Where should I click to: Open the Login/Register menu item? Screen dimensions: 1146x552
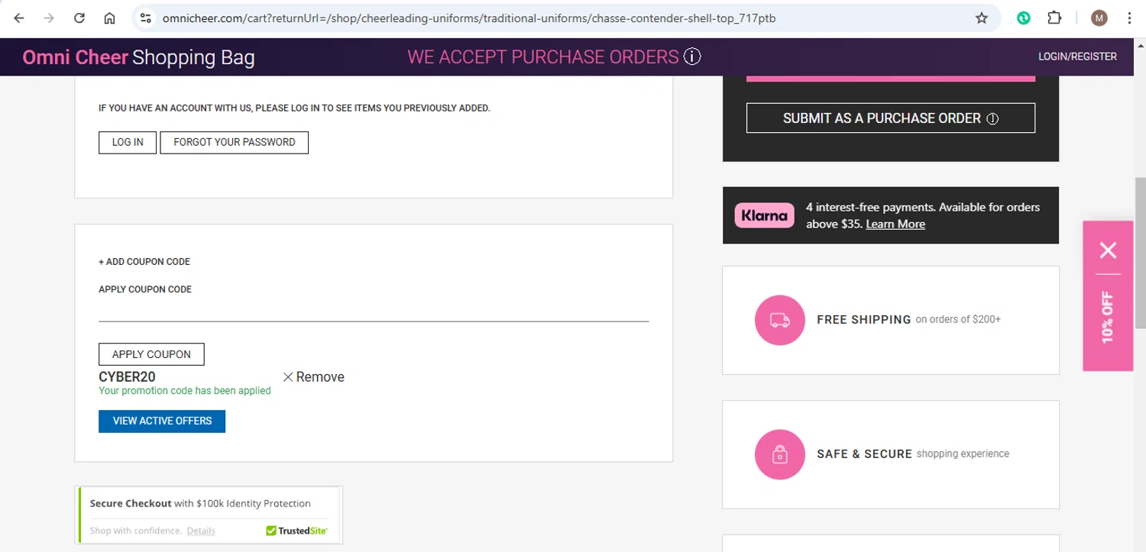[x=1077, y=56]
